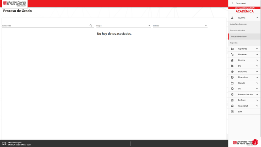Screen dimensions: 261x147
Task: Click Salir to log out
Action: tap(240, 112)
